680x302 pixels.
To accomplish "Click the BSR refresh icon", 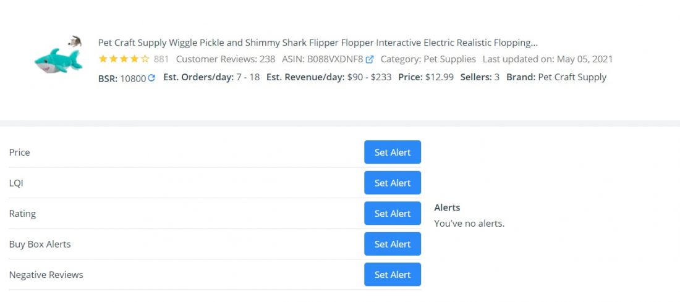I will [x=151, y=78].
